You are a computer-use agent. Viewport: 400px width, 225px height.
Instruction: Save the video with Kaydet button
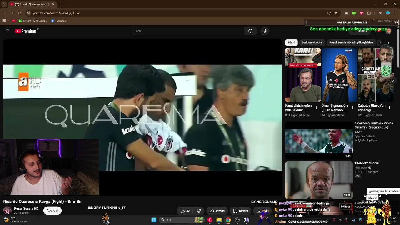coord(241,211)
